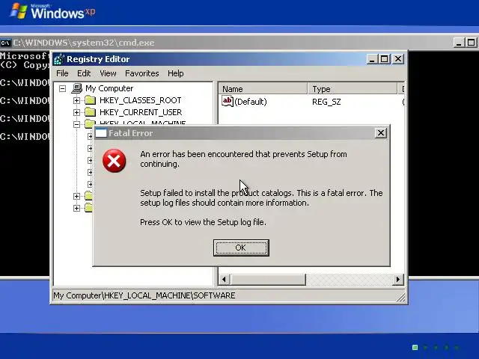Minimize the cmd.exe window
Screen dimensions: 479x359
click(x=459, y=43)
